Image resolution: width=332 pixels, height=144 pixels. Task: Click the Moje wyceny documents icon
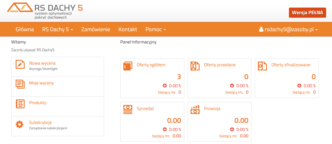coord(20,84)
